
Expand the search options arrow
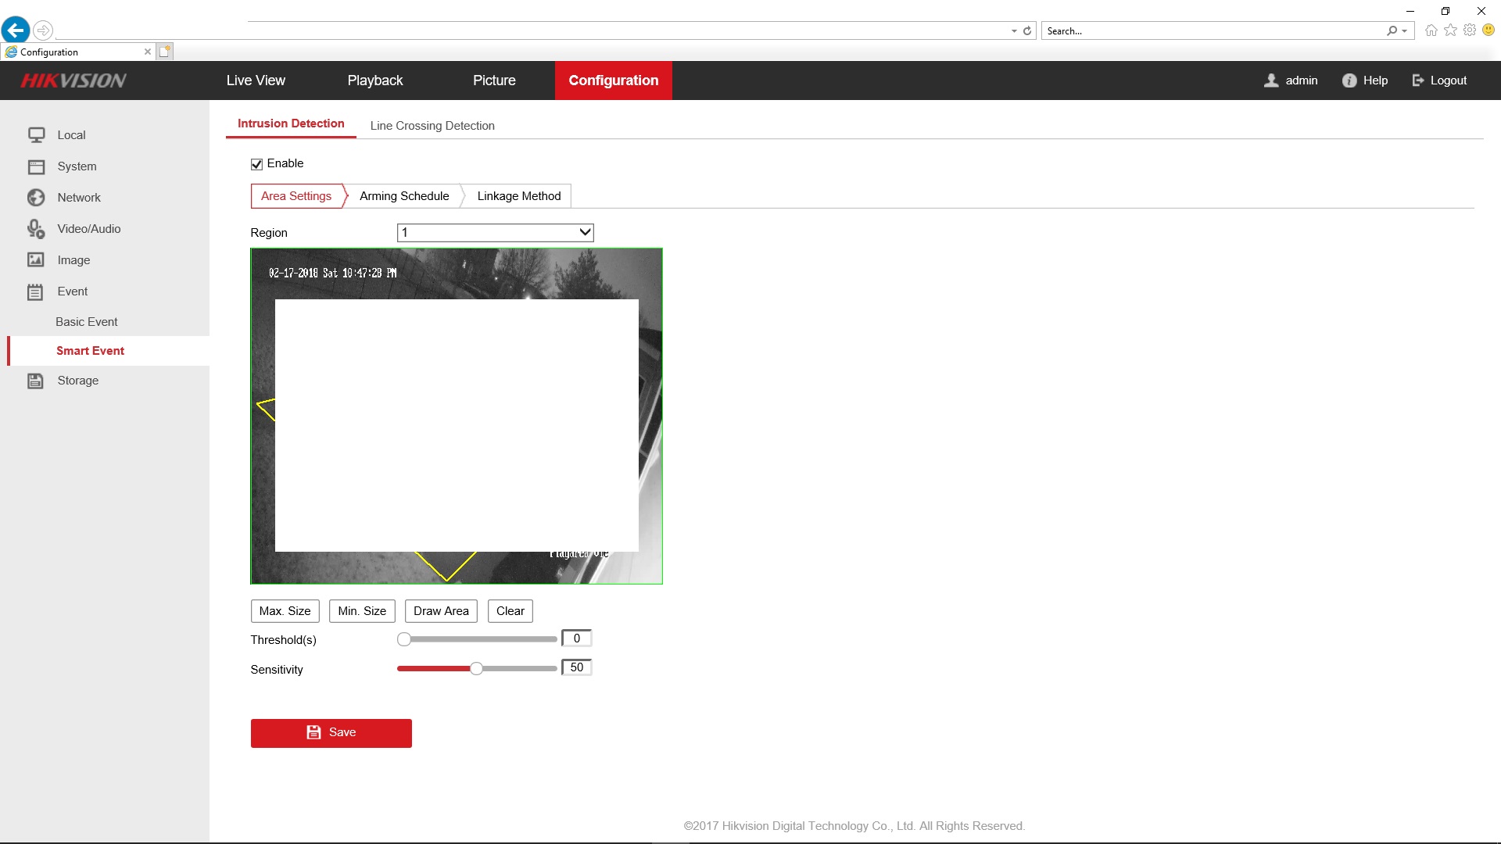pyautogui.click(x=1405, y=31)
